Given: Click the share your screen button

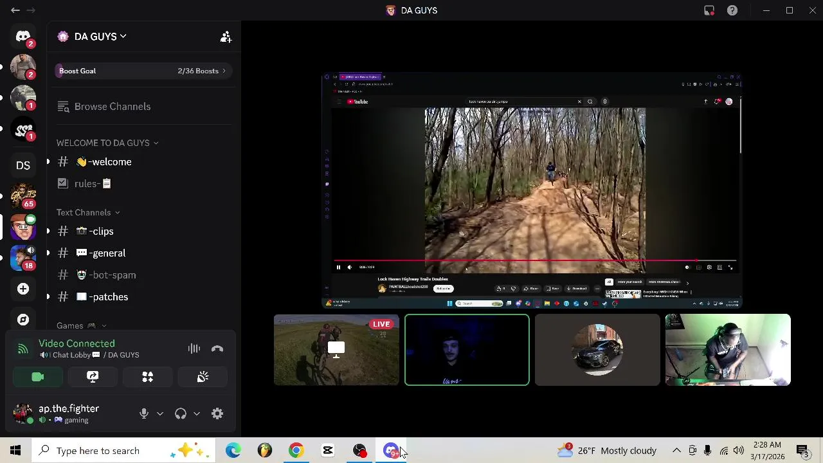Looking at the screenshot, I should (x=93, y=377).
